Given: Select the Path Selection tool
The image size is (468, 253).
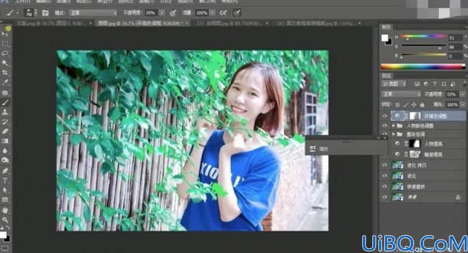Looking at the screenshot, I should point(5,190).
